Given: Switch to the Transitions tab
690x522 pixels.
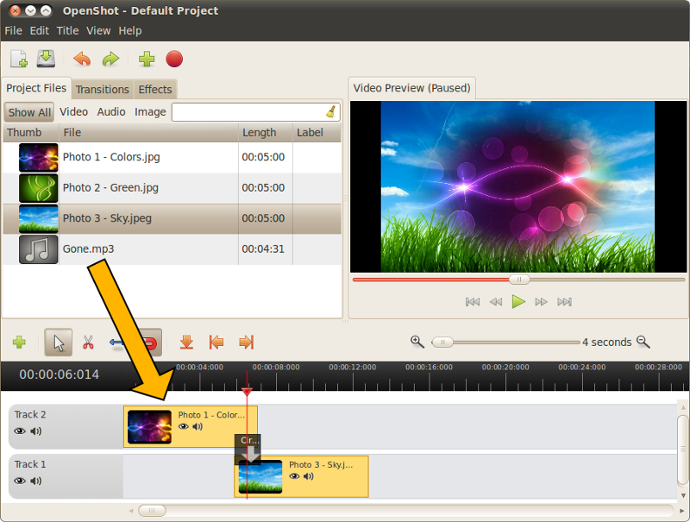Looking at the screenshot, I should click(x=102, y=89).
